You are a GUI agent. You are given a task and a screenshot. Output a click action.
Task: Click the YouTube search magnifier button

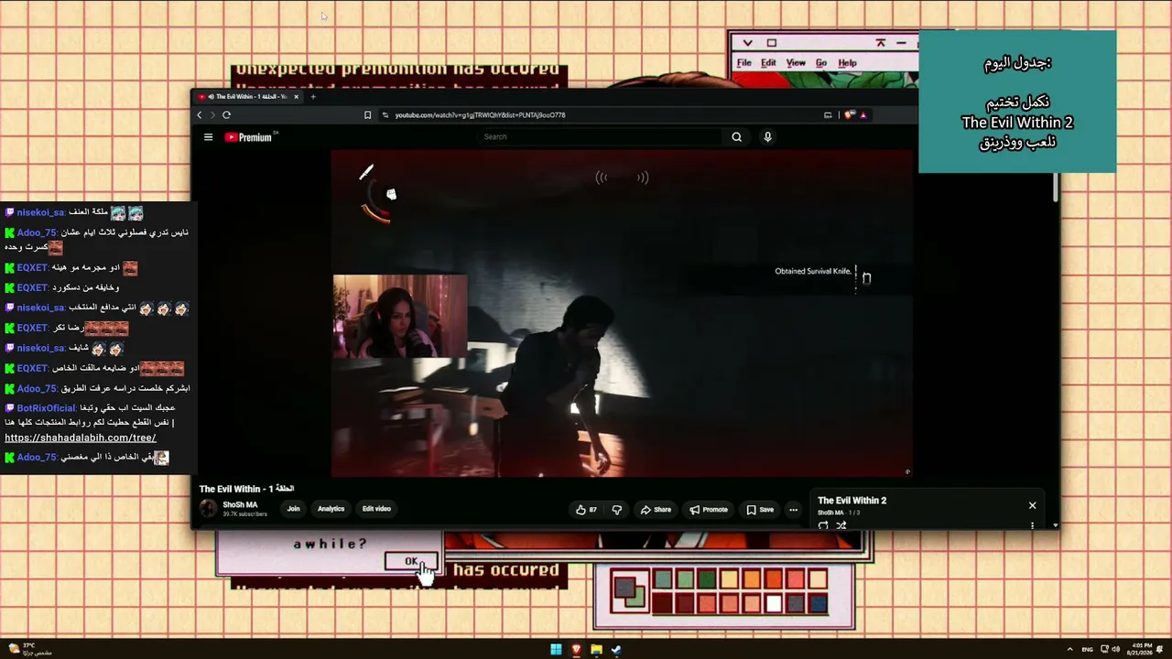point(736,136)
